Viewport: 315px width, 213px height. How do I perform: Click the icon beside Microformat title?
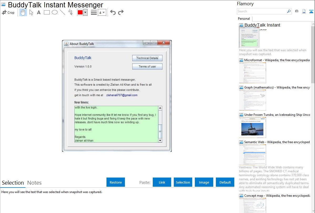click(x=241, y=60)
